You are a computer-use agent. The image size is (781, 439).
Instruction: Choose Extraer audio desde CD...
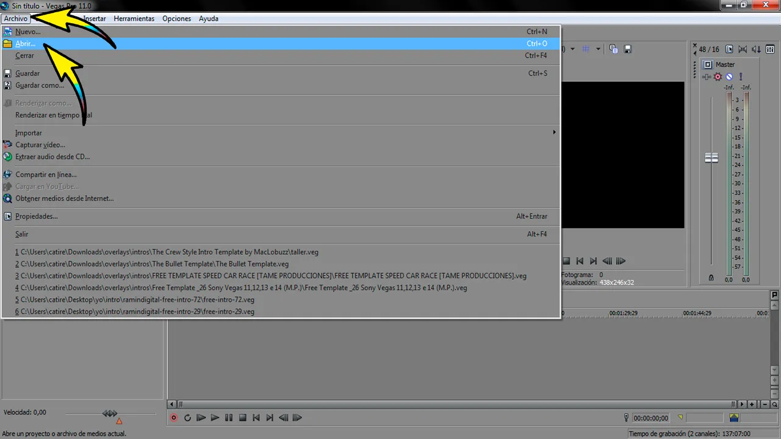pos(281,157)
